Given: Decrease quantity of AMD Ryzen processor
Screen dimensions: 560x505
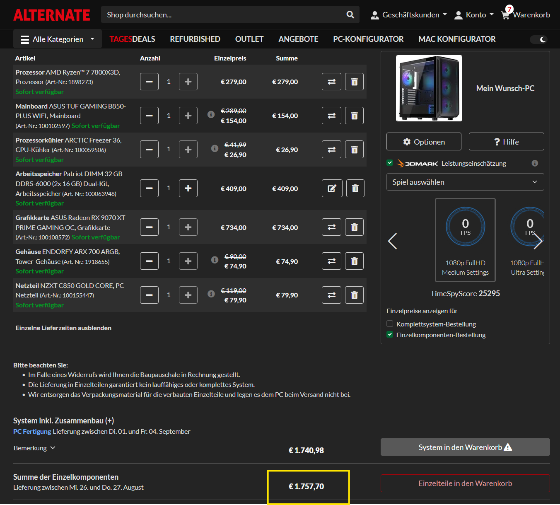Looking at the screenshot, I should coord(149,82).
